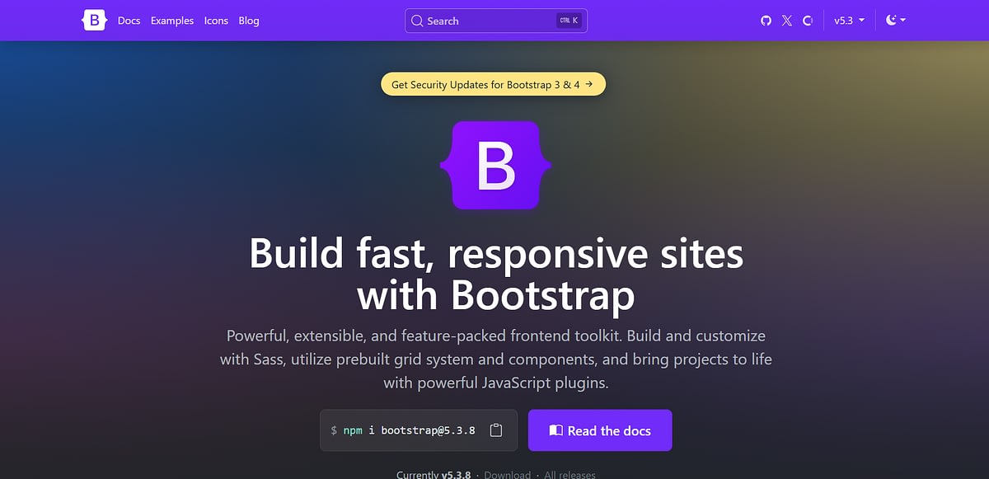The width and height of the screenshot is (989, 479).
Task: Open the Open Collective icon
Action: point(809,21)
